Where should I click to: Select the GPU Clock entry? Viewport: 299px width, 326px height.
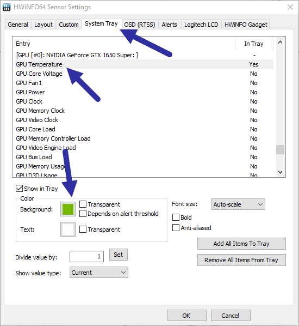point(144,101)
